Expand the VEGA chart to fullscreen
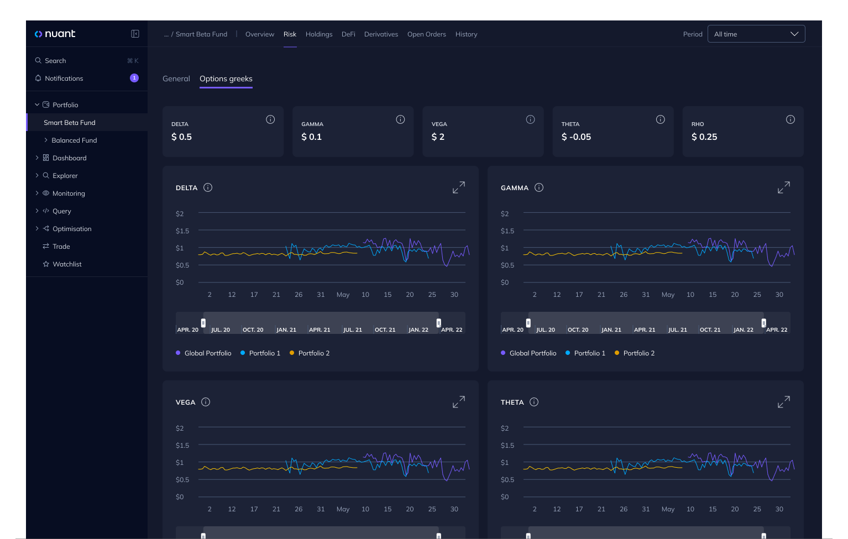This screenshot has height=539, width=848. (x=459, y=402)
